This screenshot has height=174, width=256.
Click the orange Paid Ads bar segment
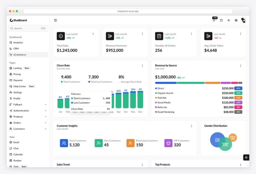(213, 83)
